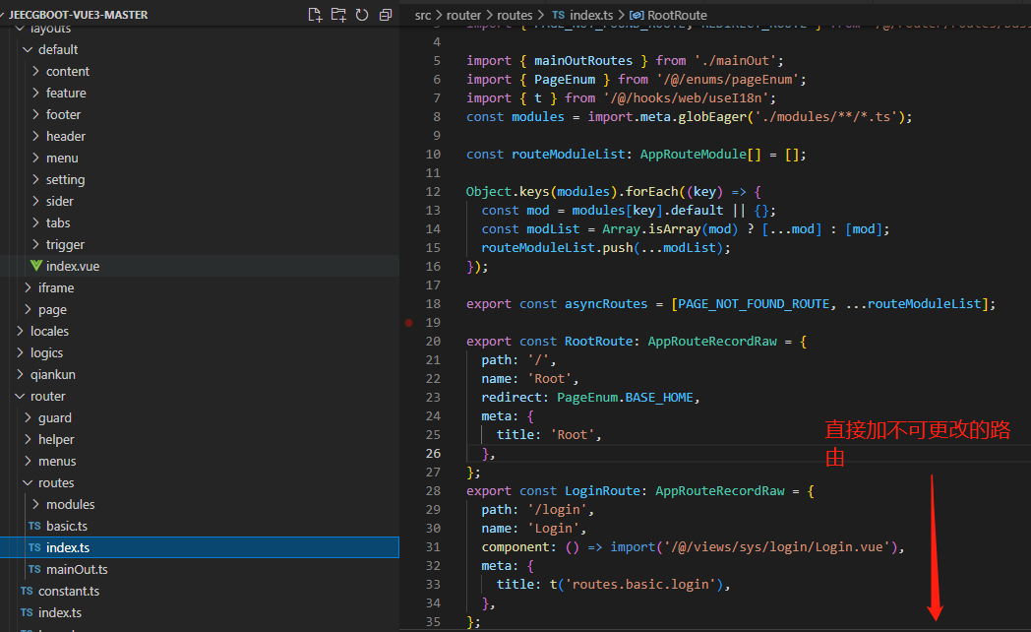Screen dimensions: 1031x632
Task: Expand the menus folder
Action: pos(28,461)
